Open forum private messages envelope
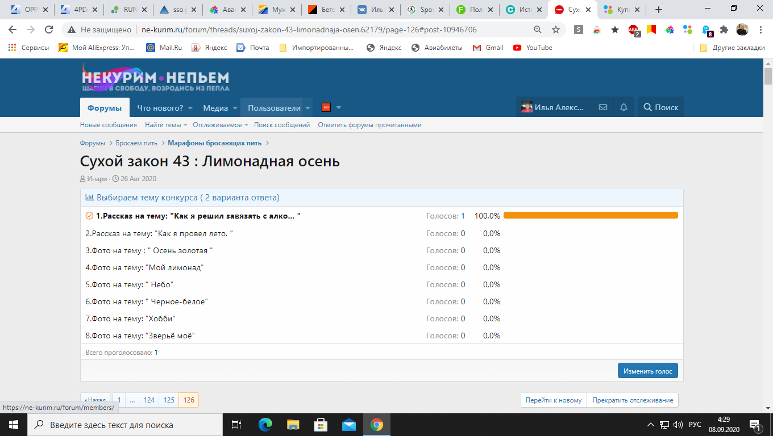773x436 pixels. [603, 107]
